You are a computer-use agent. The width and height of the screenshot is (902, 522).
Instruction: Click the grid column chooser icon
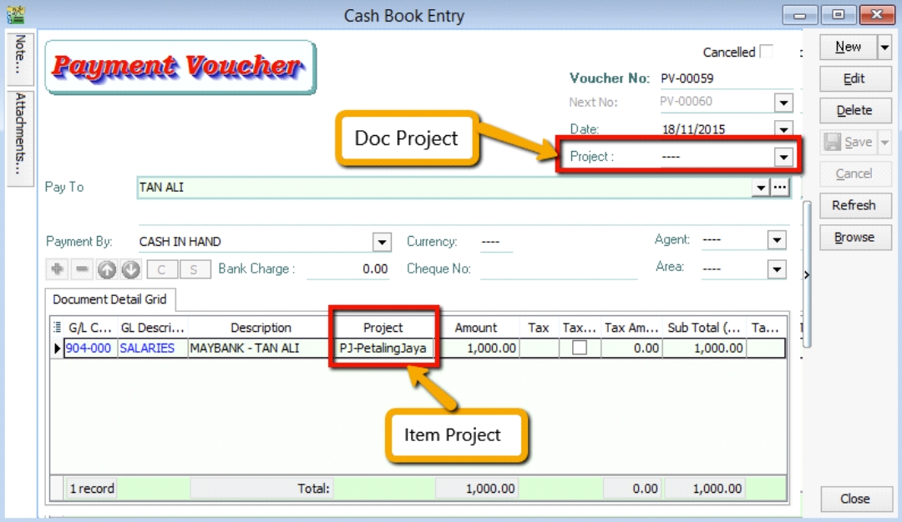58,328
